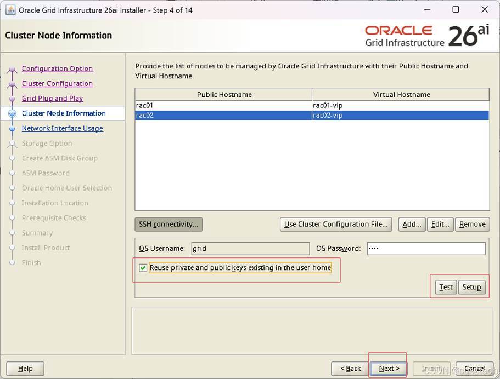Image resolution: width=500 pixels, height=379 pixels.
Task: Focus the OS Password field
Action: click(x=426, y=249)
